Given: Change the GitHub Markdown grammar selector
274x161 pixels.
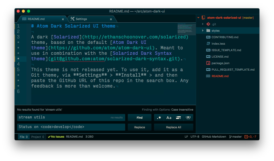Looking at the screenshot, I should [214, 137].
